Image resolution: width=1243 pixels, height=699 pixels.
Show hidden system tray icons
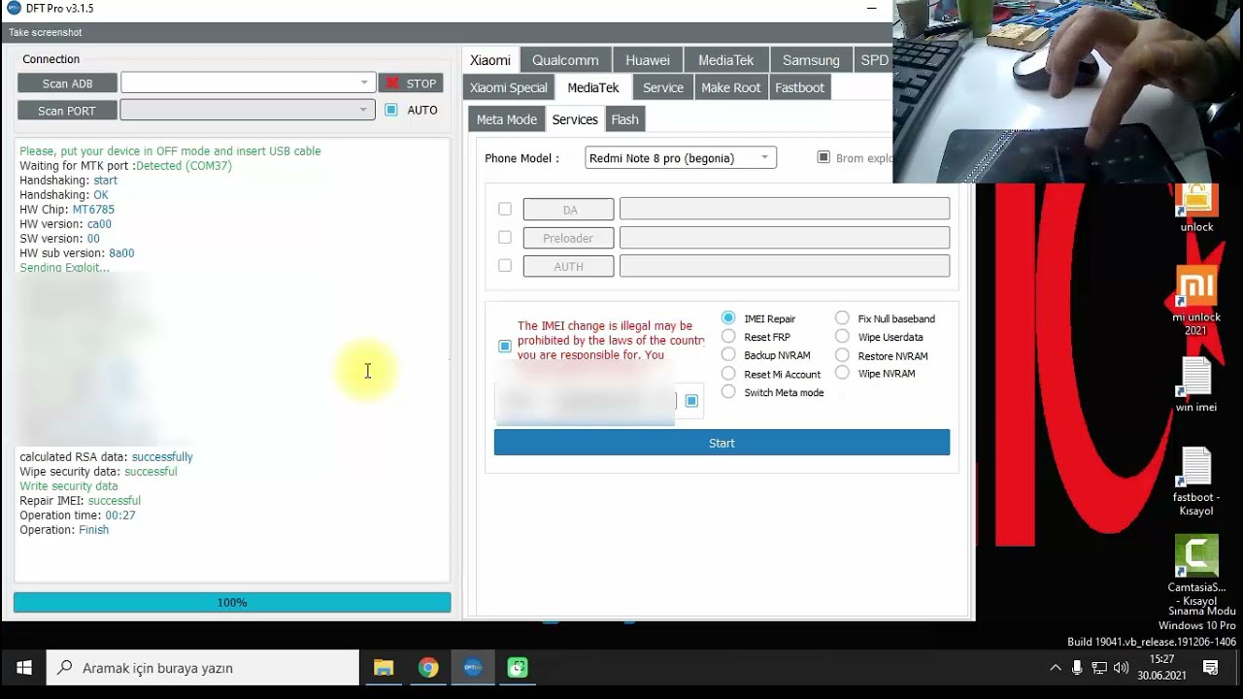1056,668
